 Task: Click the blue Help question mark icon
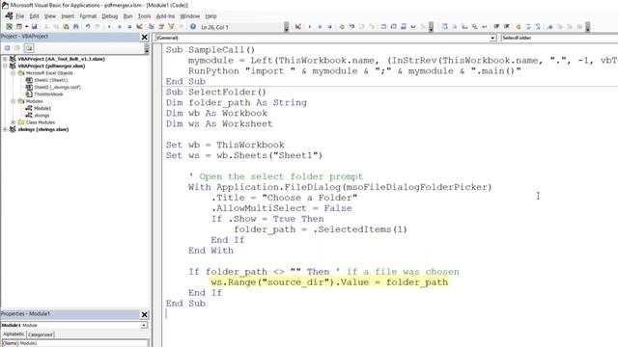193,27
